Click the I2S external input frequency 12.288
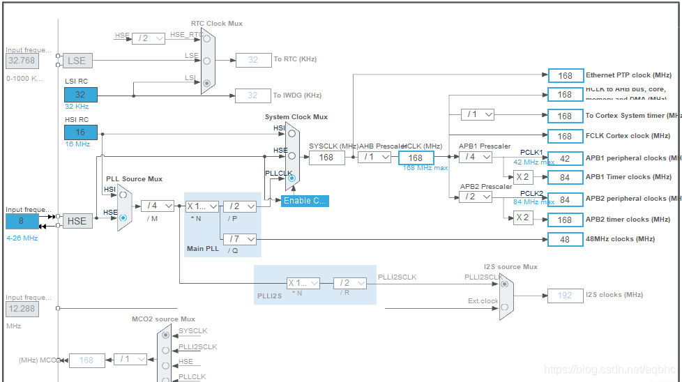 (x=22, y=309)
